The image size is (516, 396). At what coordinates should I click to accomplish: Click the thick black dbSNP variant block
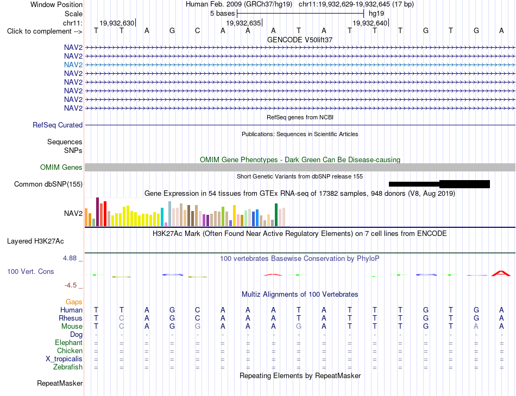tap(464, 184)
